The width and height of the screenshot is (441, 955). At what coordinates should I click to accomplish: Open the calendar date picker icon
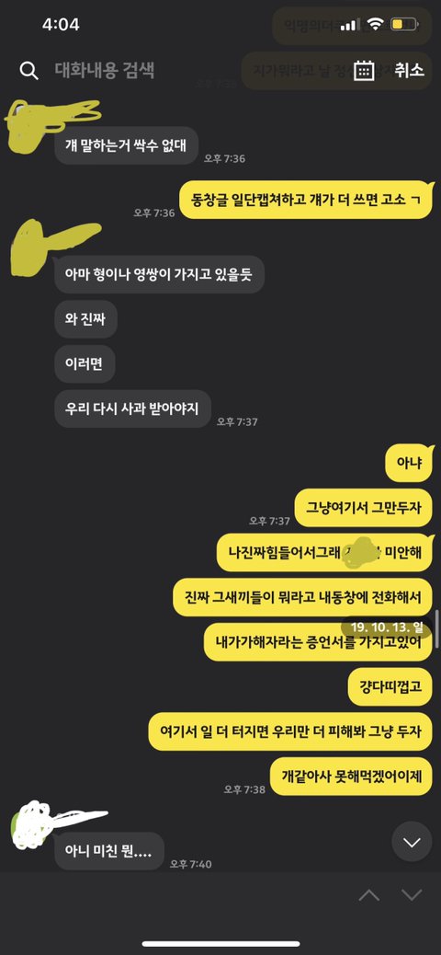[364, 70]
